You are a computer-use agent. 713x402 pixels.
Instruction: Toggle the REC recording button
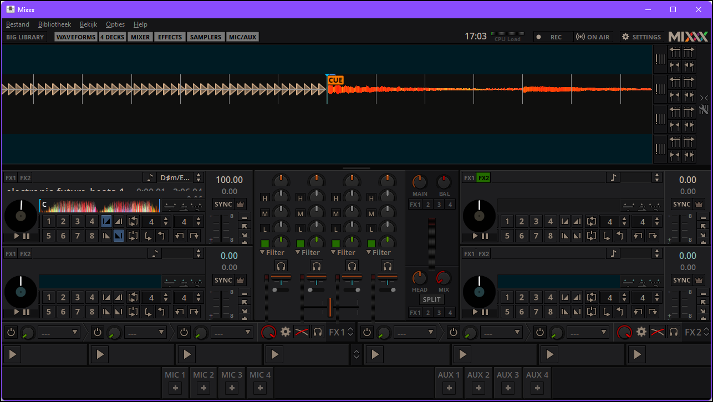pos(552,37)
